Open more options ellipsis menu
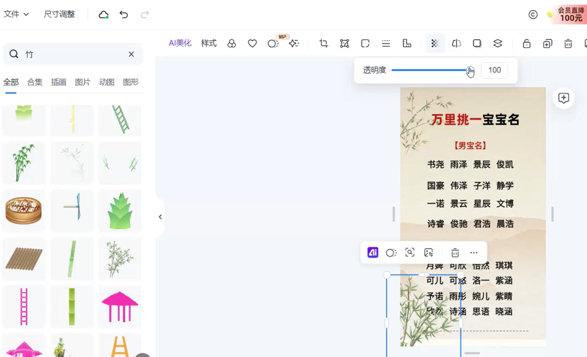This screenshot has height=357, width=587. 473,253
